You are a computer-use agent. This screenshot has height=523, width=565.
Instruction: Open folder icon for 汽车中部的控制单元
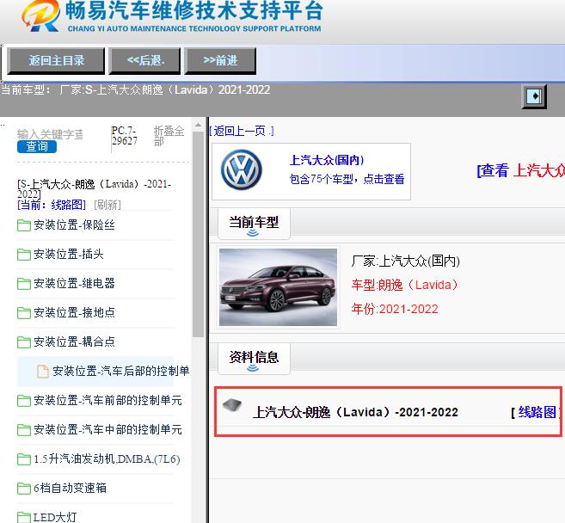pyautogui.click(x=24, y=430)
